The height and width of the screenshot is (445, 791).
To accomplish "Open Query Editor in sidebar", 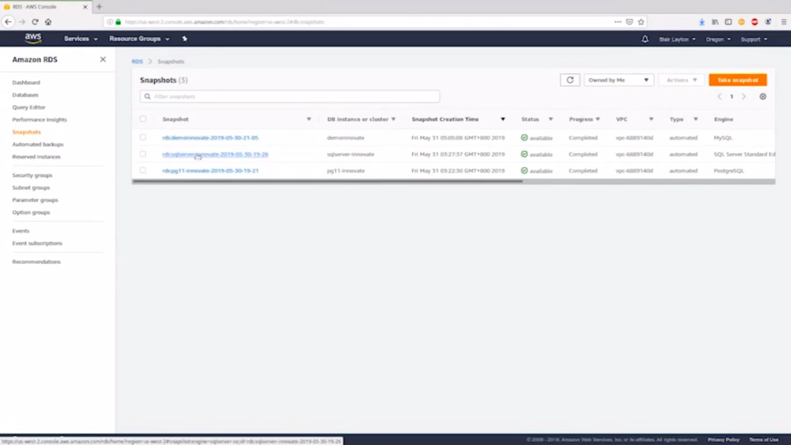I will click(x=29, y=107).
